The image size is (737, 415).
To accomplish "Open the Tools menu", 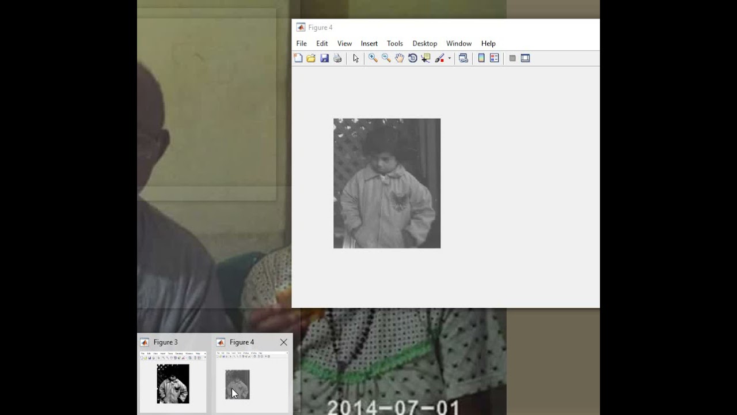I will 395,43.
